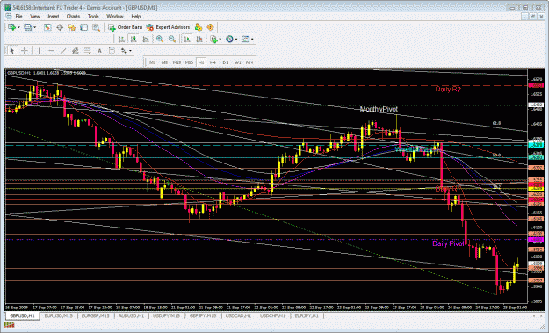The height and width of the screenshot is (333, 549).
Task: Select the horizontal line drawing tool
Action: pyautogui.click(x=51, y=51)
